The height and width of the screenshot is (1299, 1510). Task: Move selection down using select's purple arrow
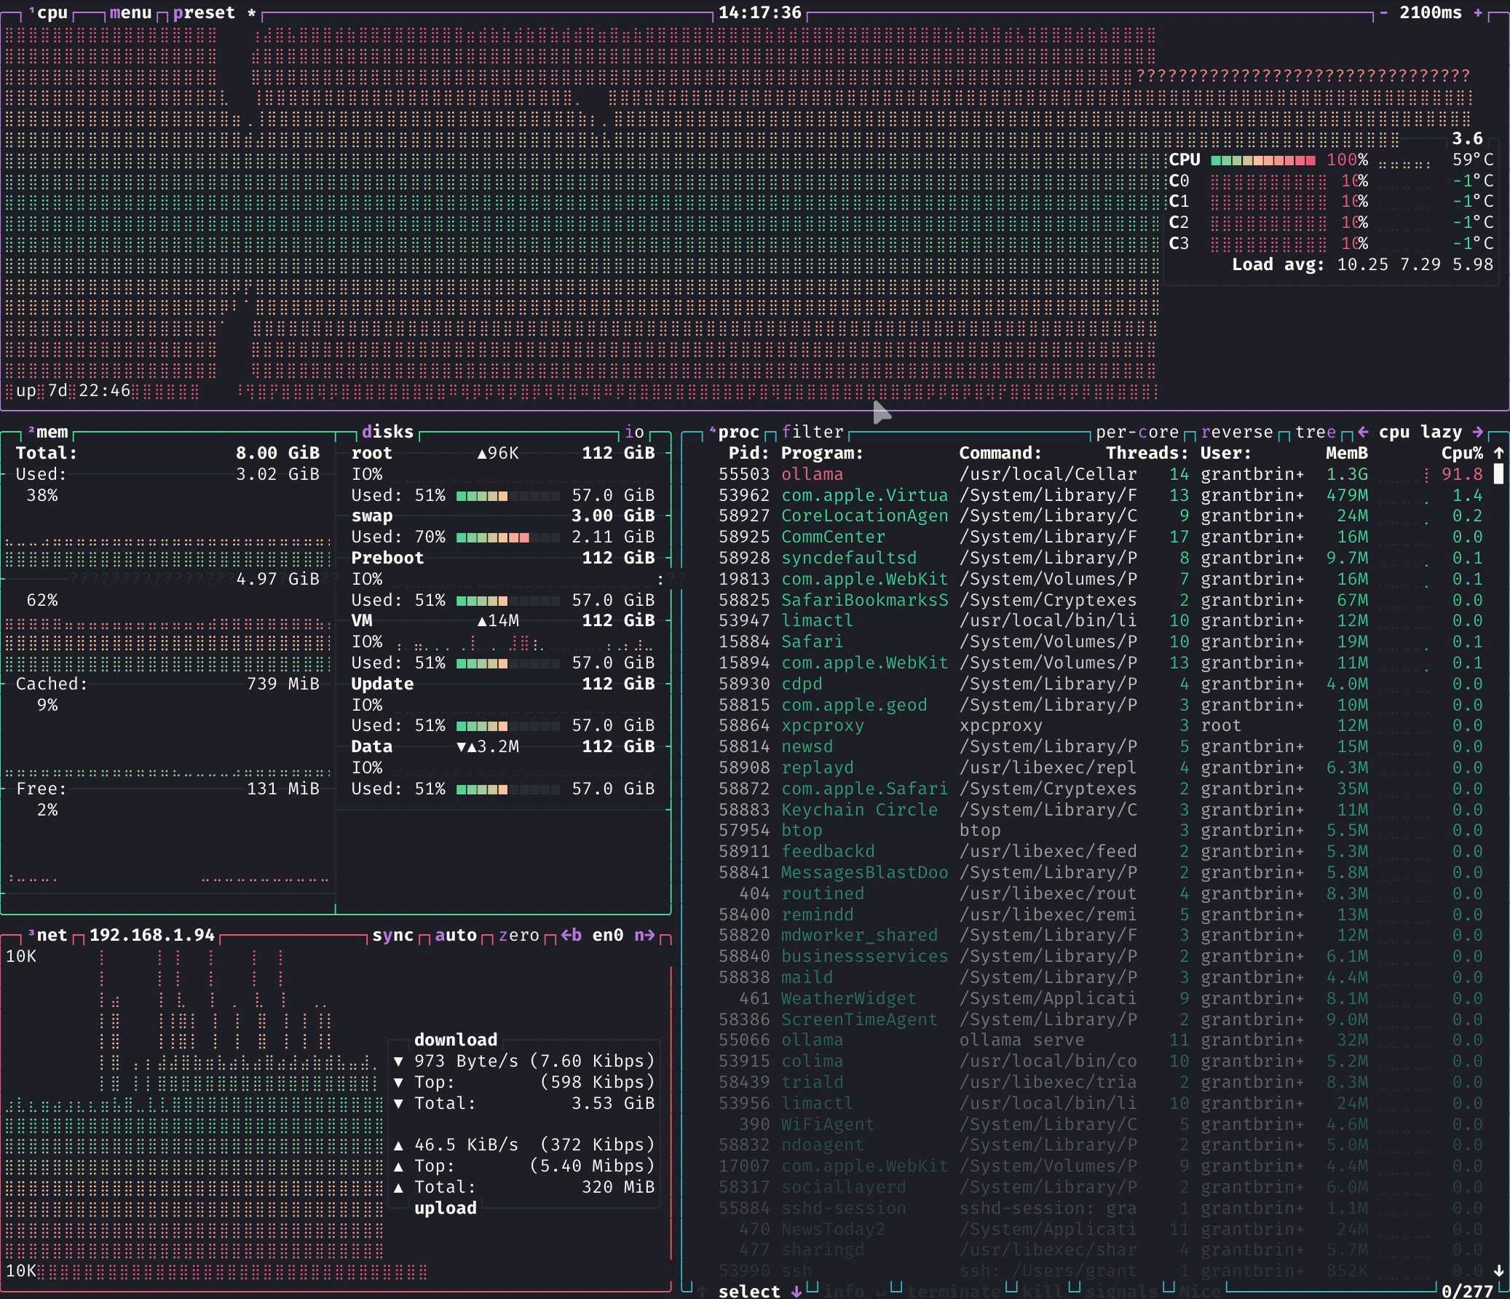click(x=796, y=1291)
